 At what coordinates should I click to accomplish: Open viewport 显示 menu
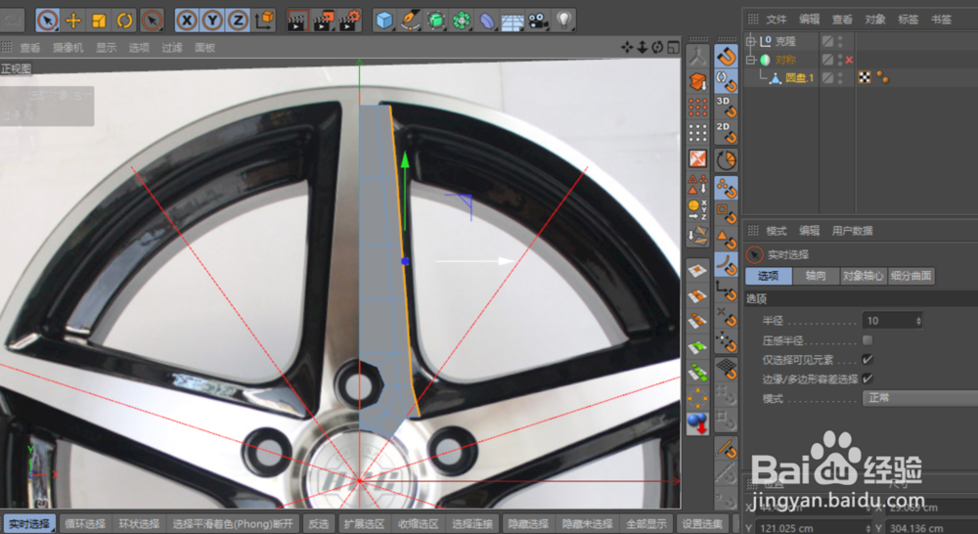point(106,47)
